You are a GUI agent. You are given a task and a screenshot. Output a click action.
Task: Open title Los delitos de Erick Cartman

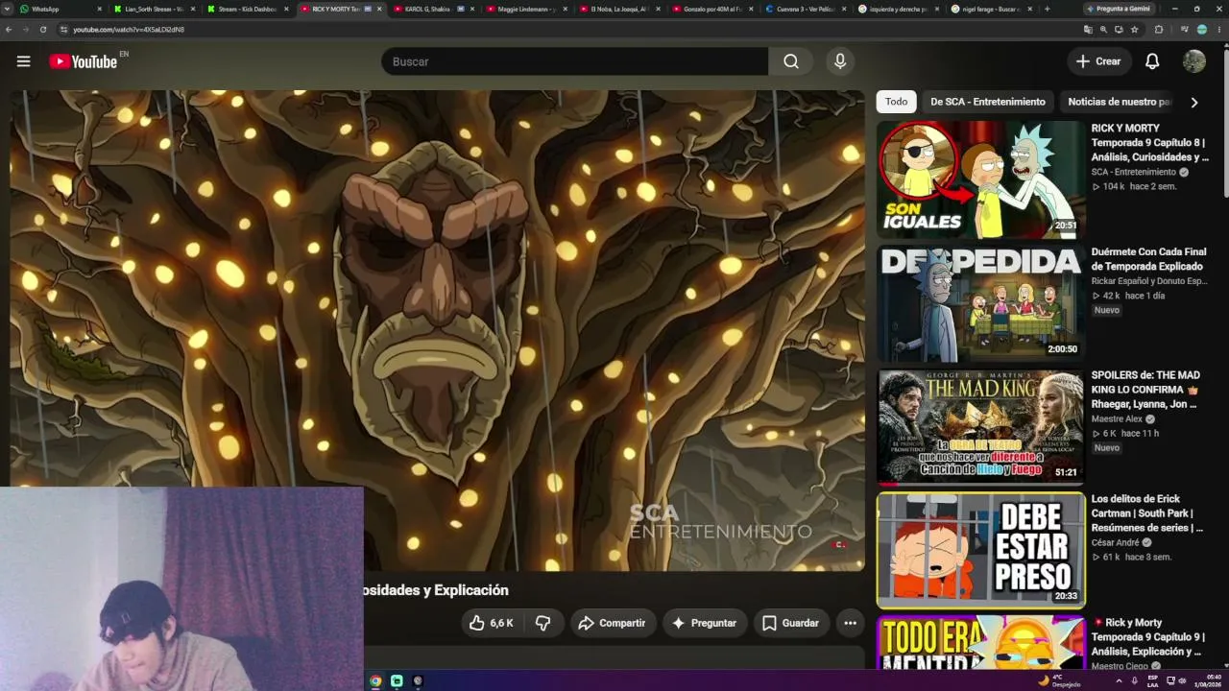tap(1146, 513)
